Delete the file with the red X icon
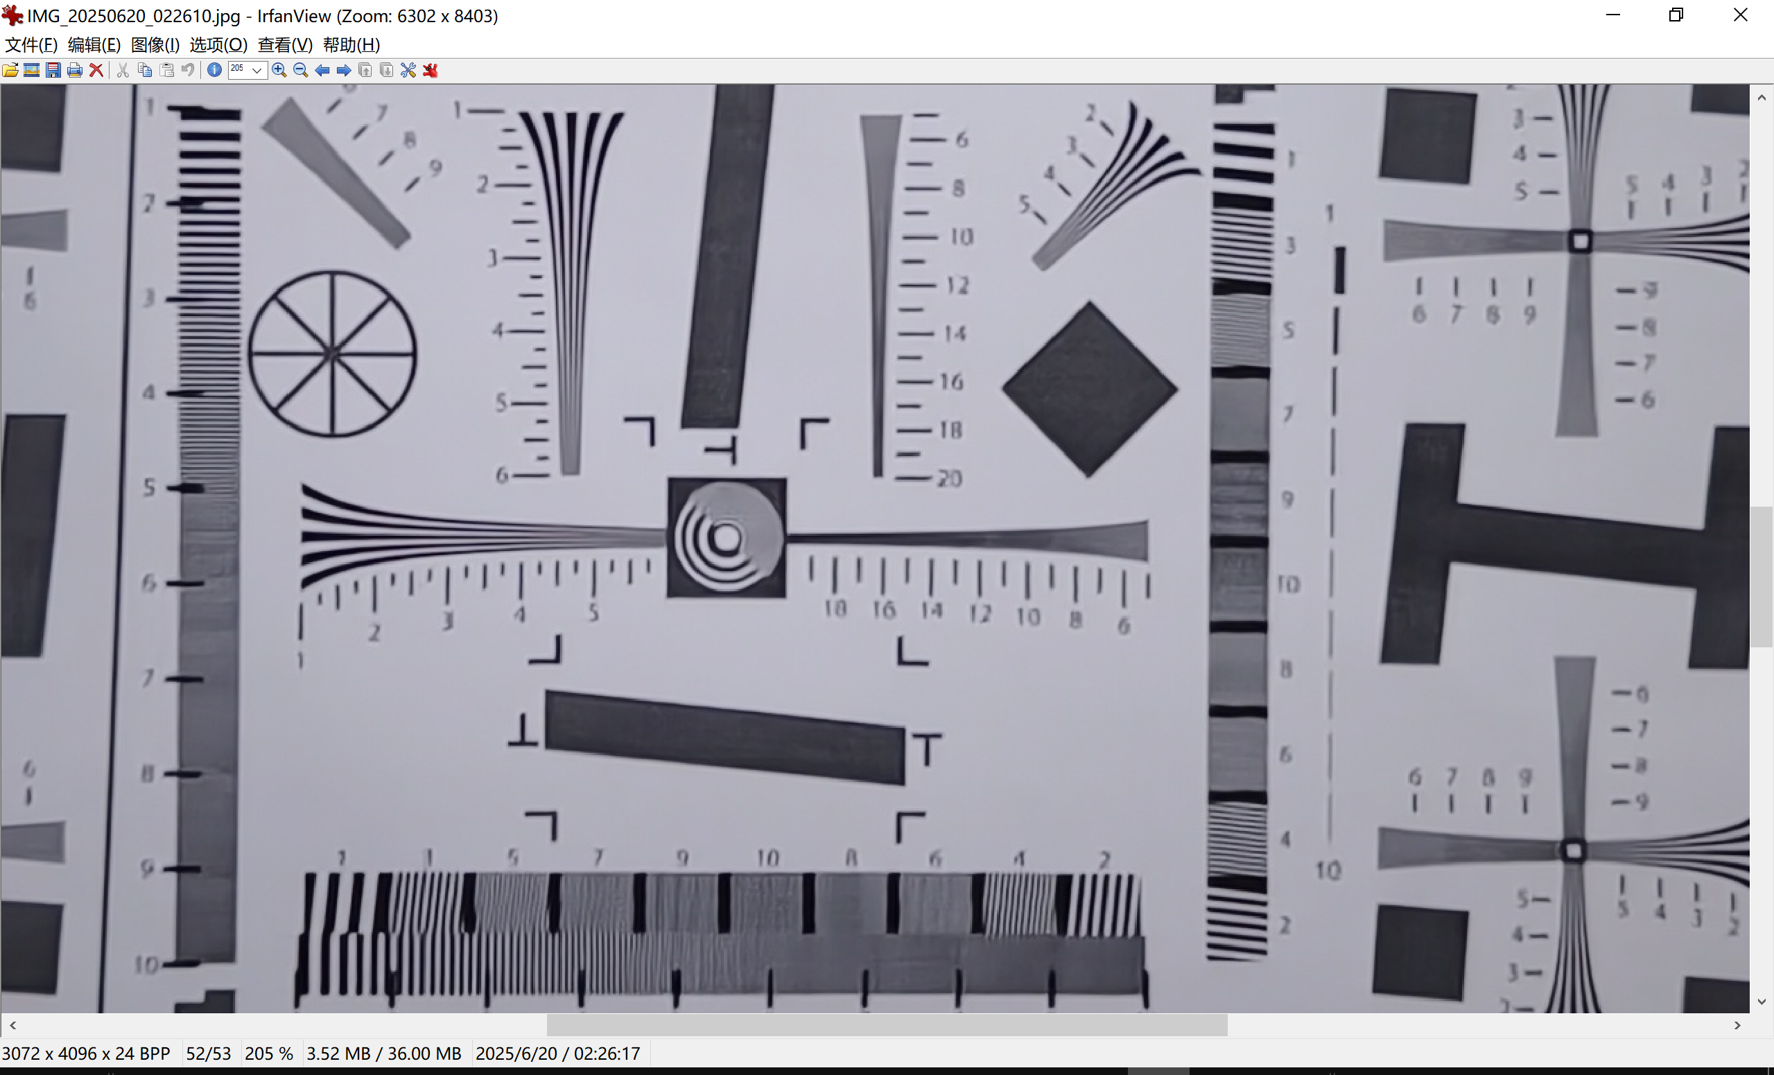 click(96, 70)
